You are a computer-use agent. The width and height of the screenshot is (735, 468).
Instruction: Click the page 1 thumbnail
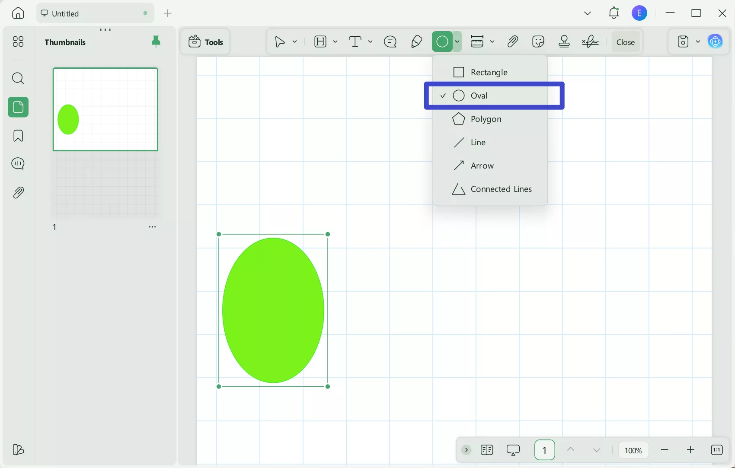[x=105, y=109]
